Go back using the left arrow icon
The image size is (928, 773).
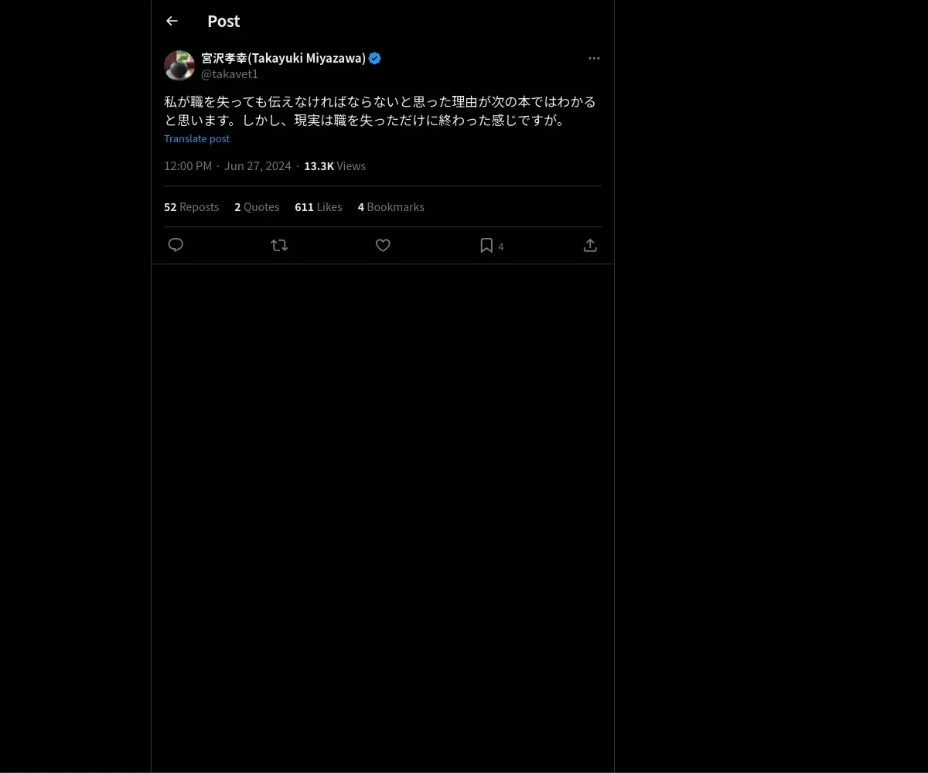[172, 21]
